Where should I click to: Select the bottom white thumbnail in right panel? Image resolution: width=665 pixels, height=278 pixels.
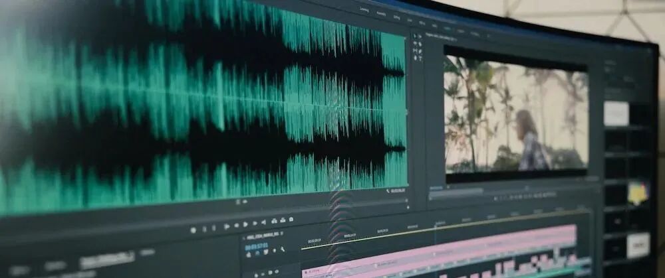[x=638, y=245]
